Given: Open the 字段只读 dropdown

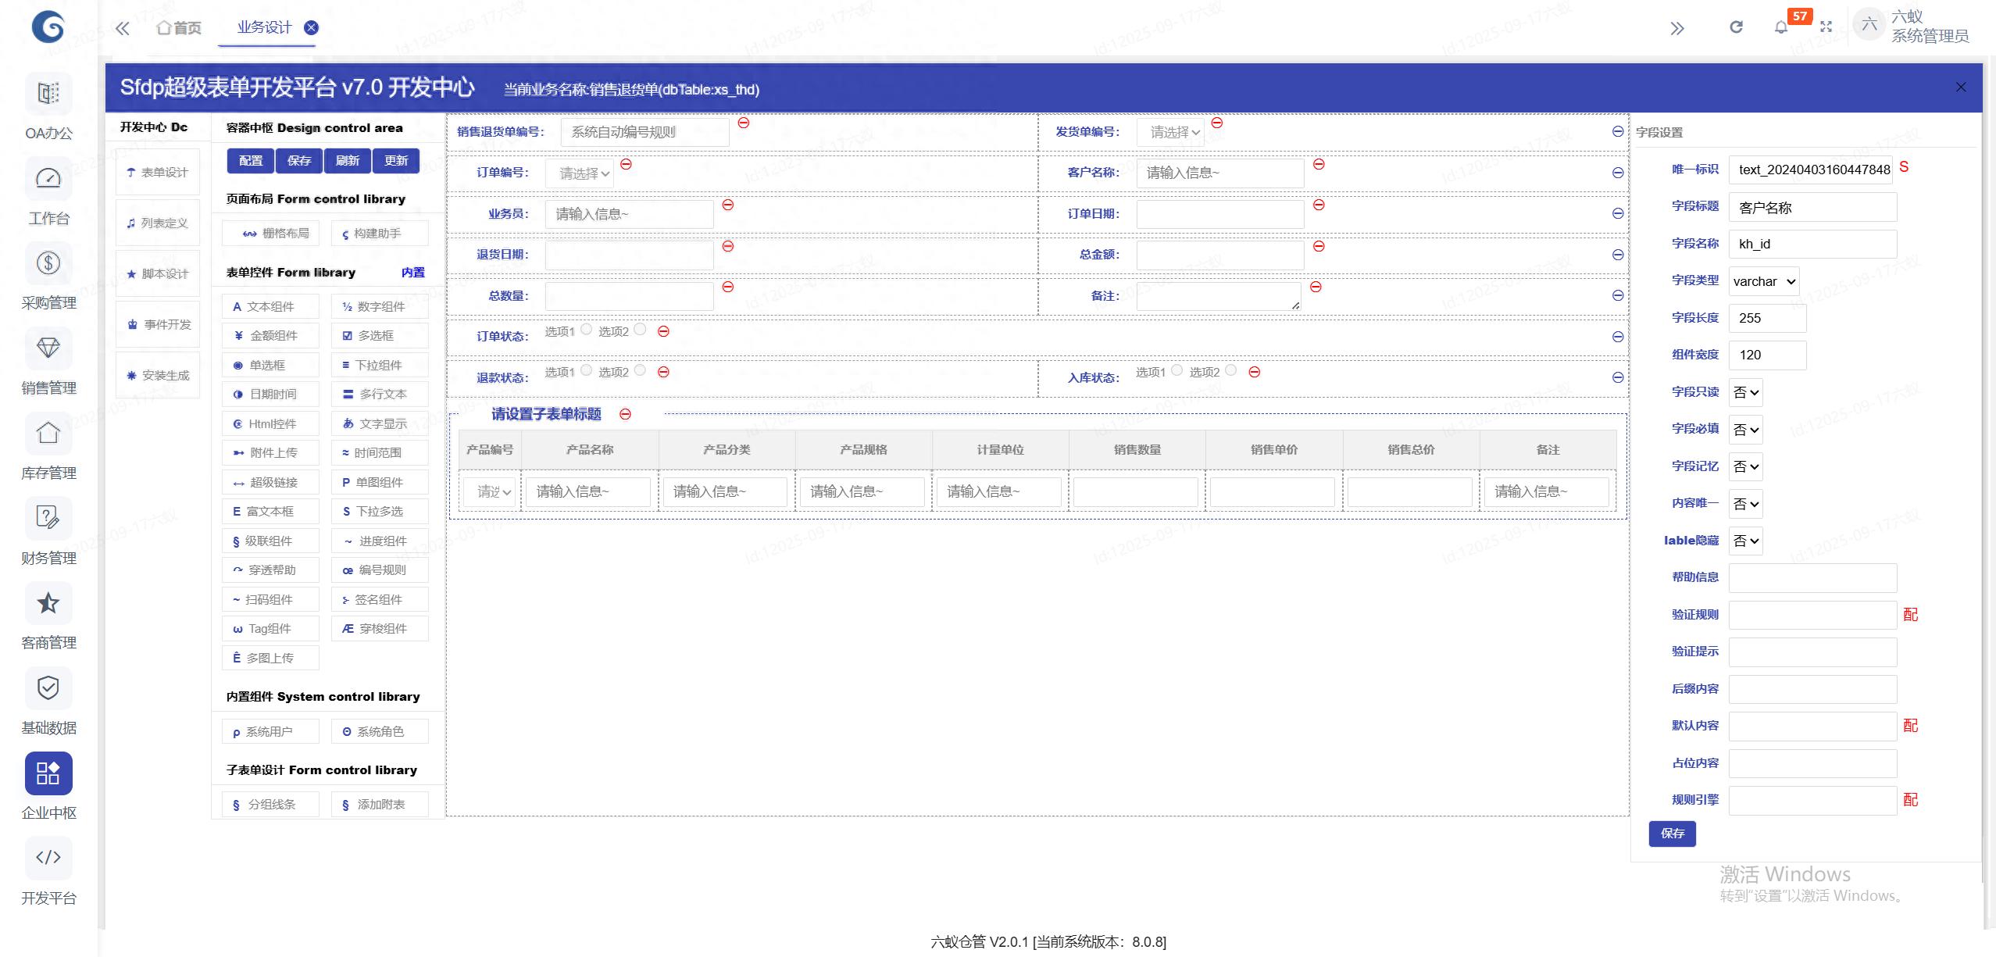Looking at the screenshot, I should (x=1745, y=392).
